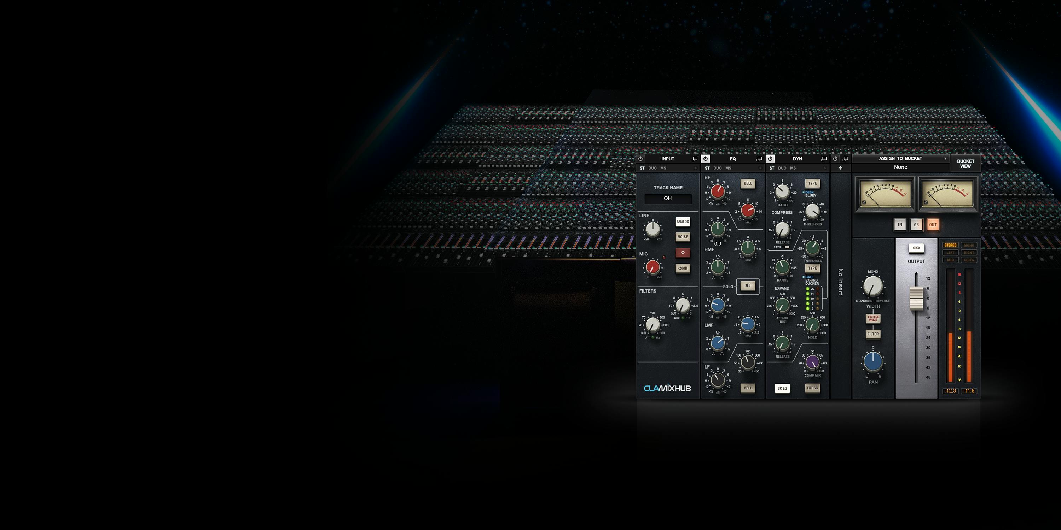Select MS mode in the DYN module
Viewport: 1061px width, 530px height.
[x=793, y=168]
